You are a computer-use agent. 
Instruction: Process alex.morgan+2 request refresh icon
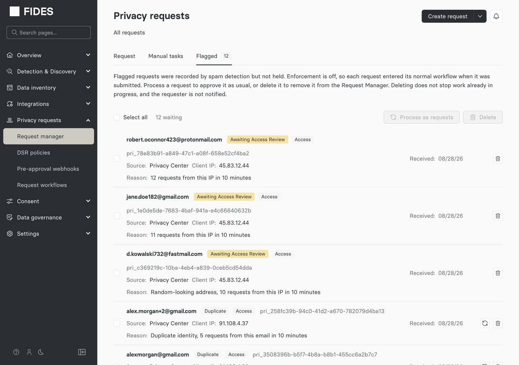click(x=485, y=323)
